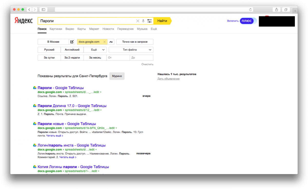This screenshot has height=189, width=308.
Task: Show all tabs overview button
Action: coord(286,9)
